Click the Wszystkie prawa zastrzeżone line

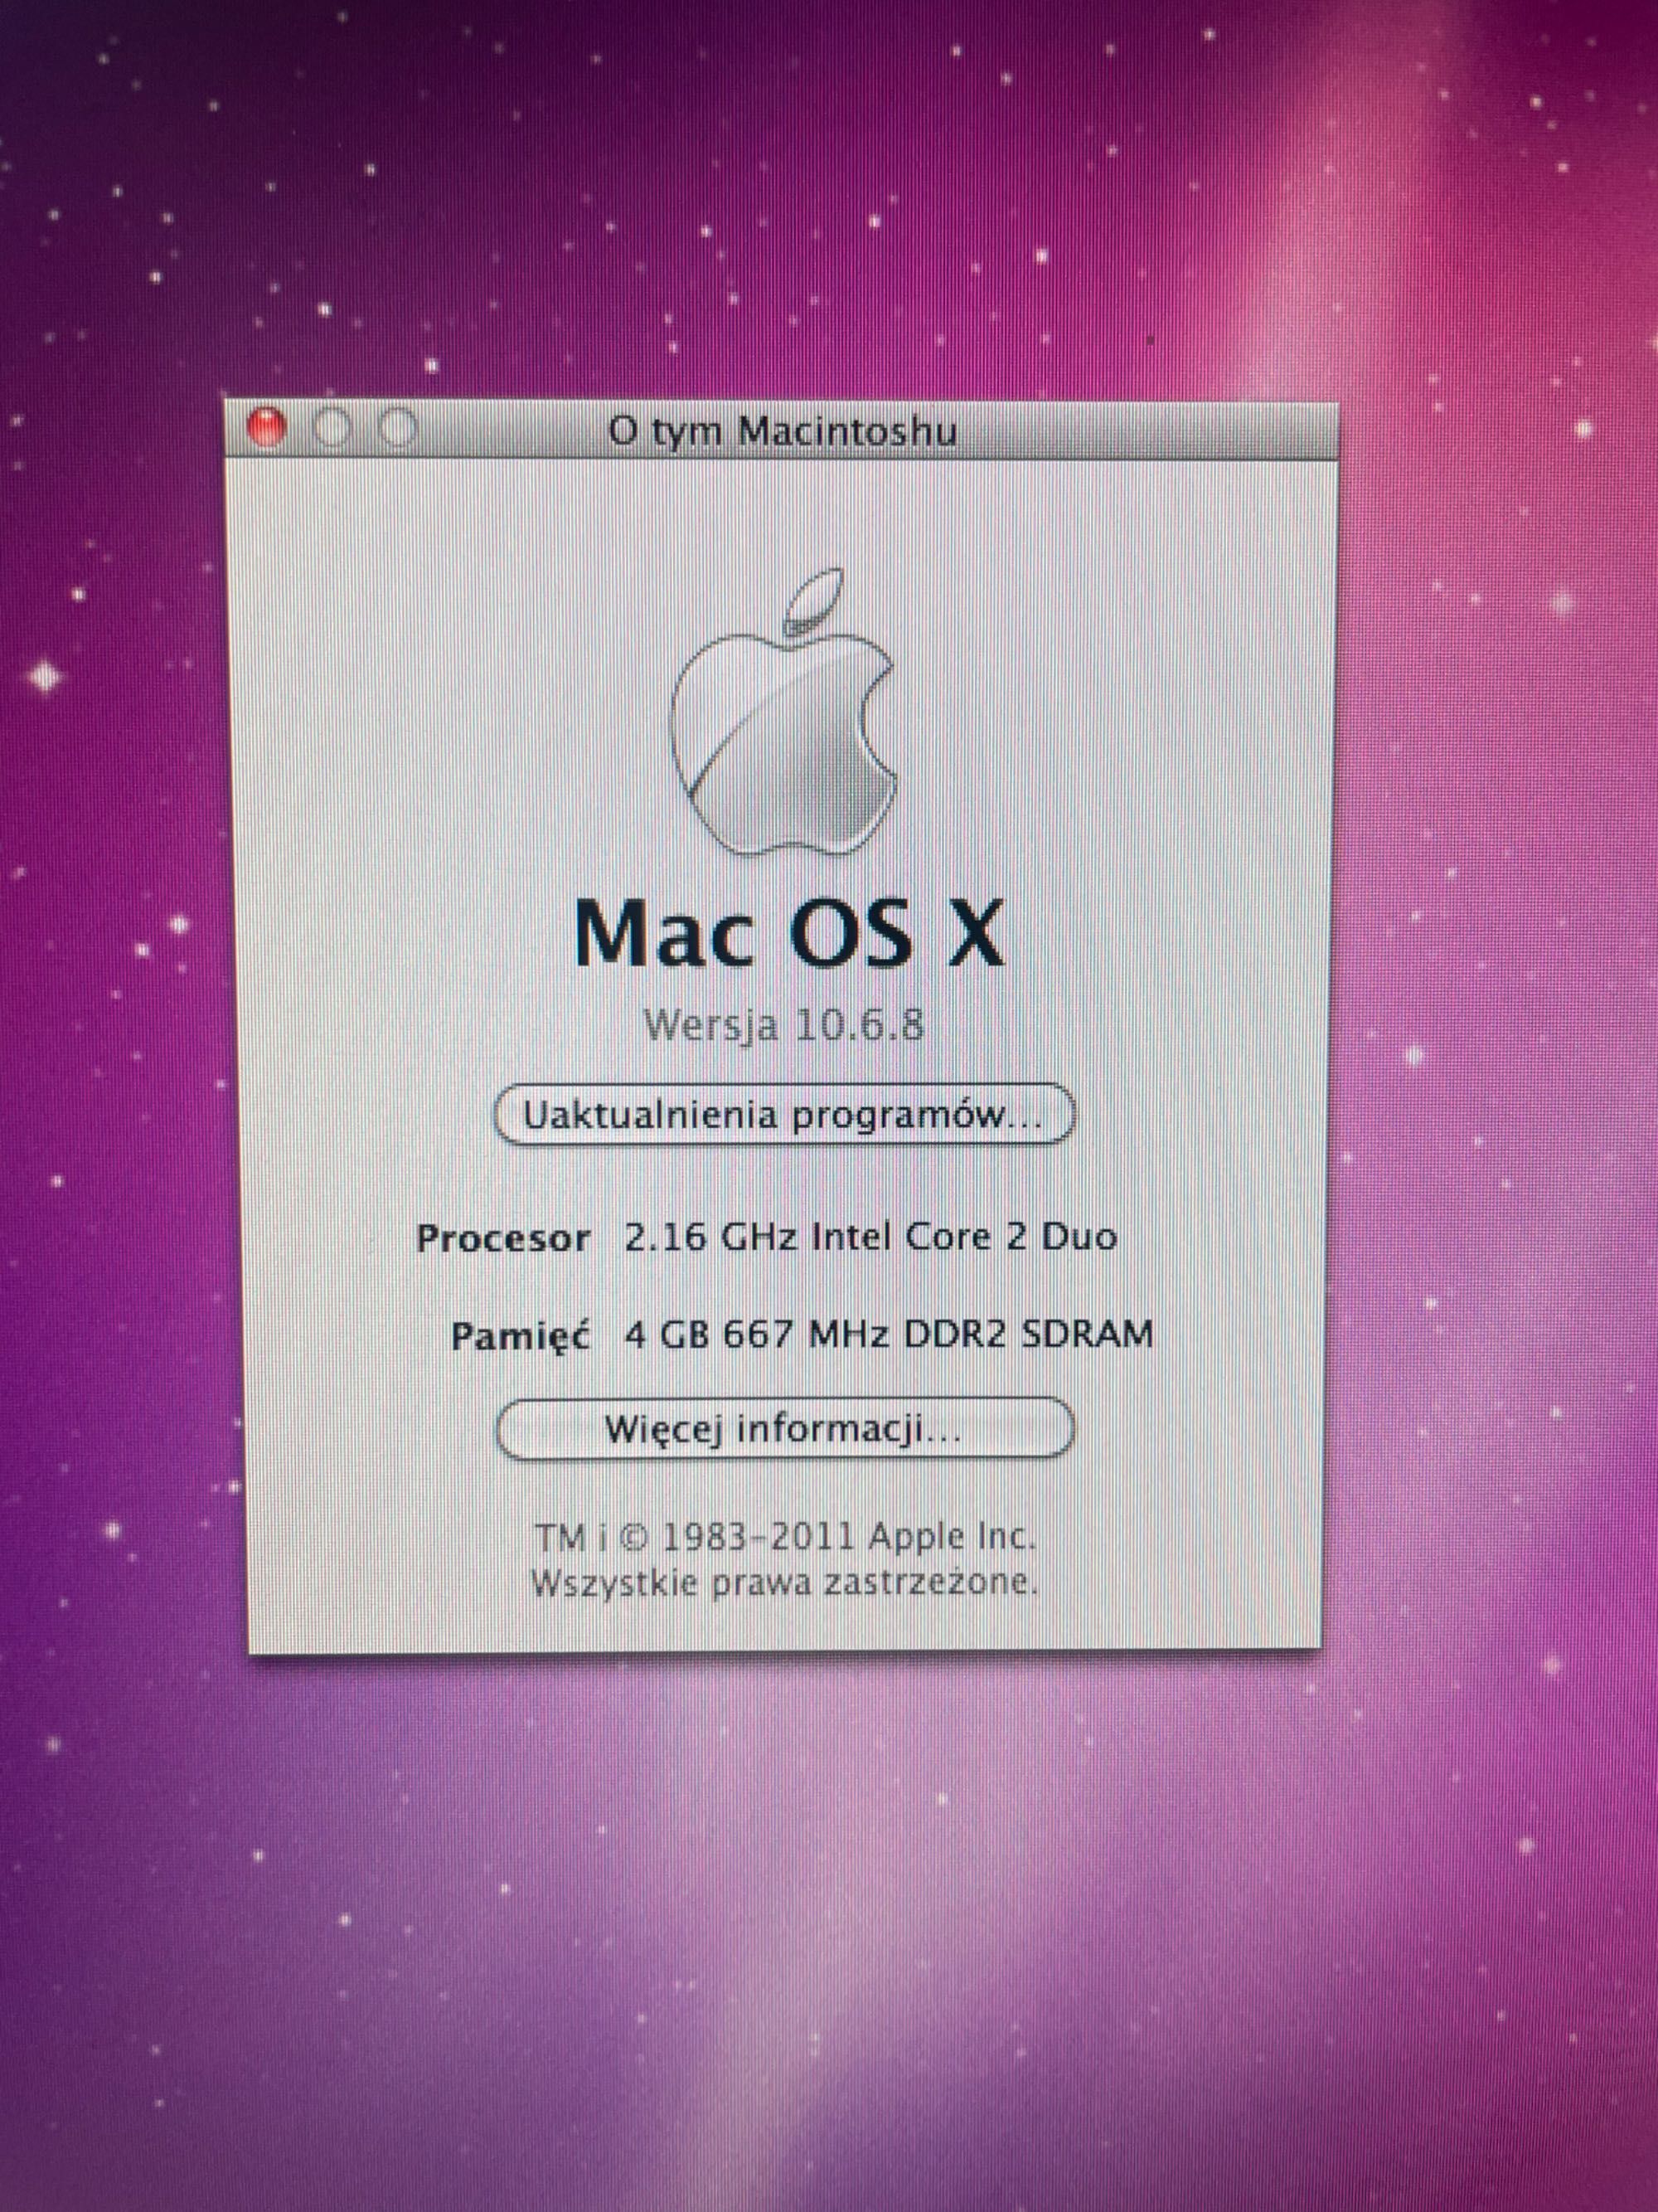point(784,1583)
